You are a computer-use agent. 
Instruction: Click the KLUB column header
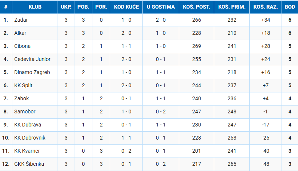click(35, 7)
